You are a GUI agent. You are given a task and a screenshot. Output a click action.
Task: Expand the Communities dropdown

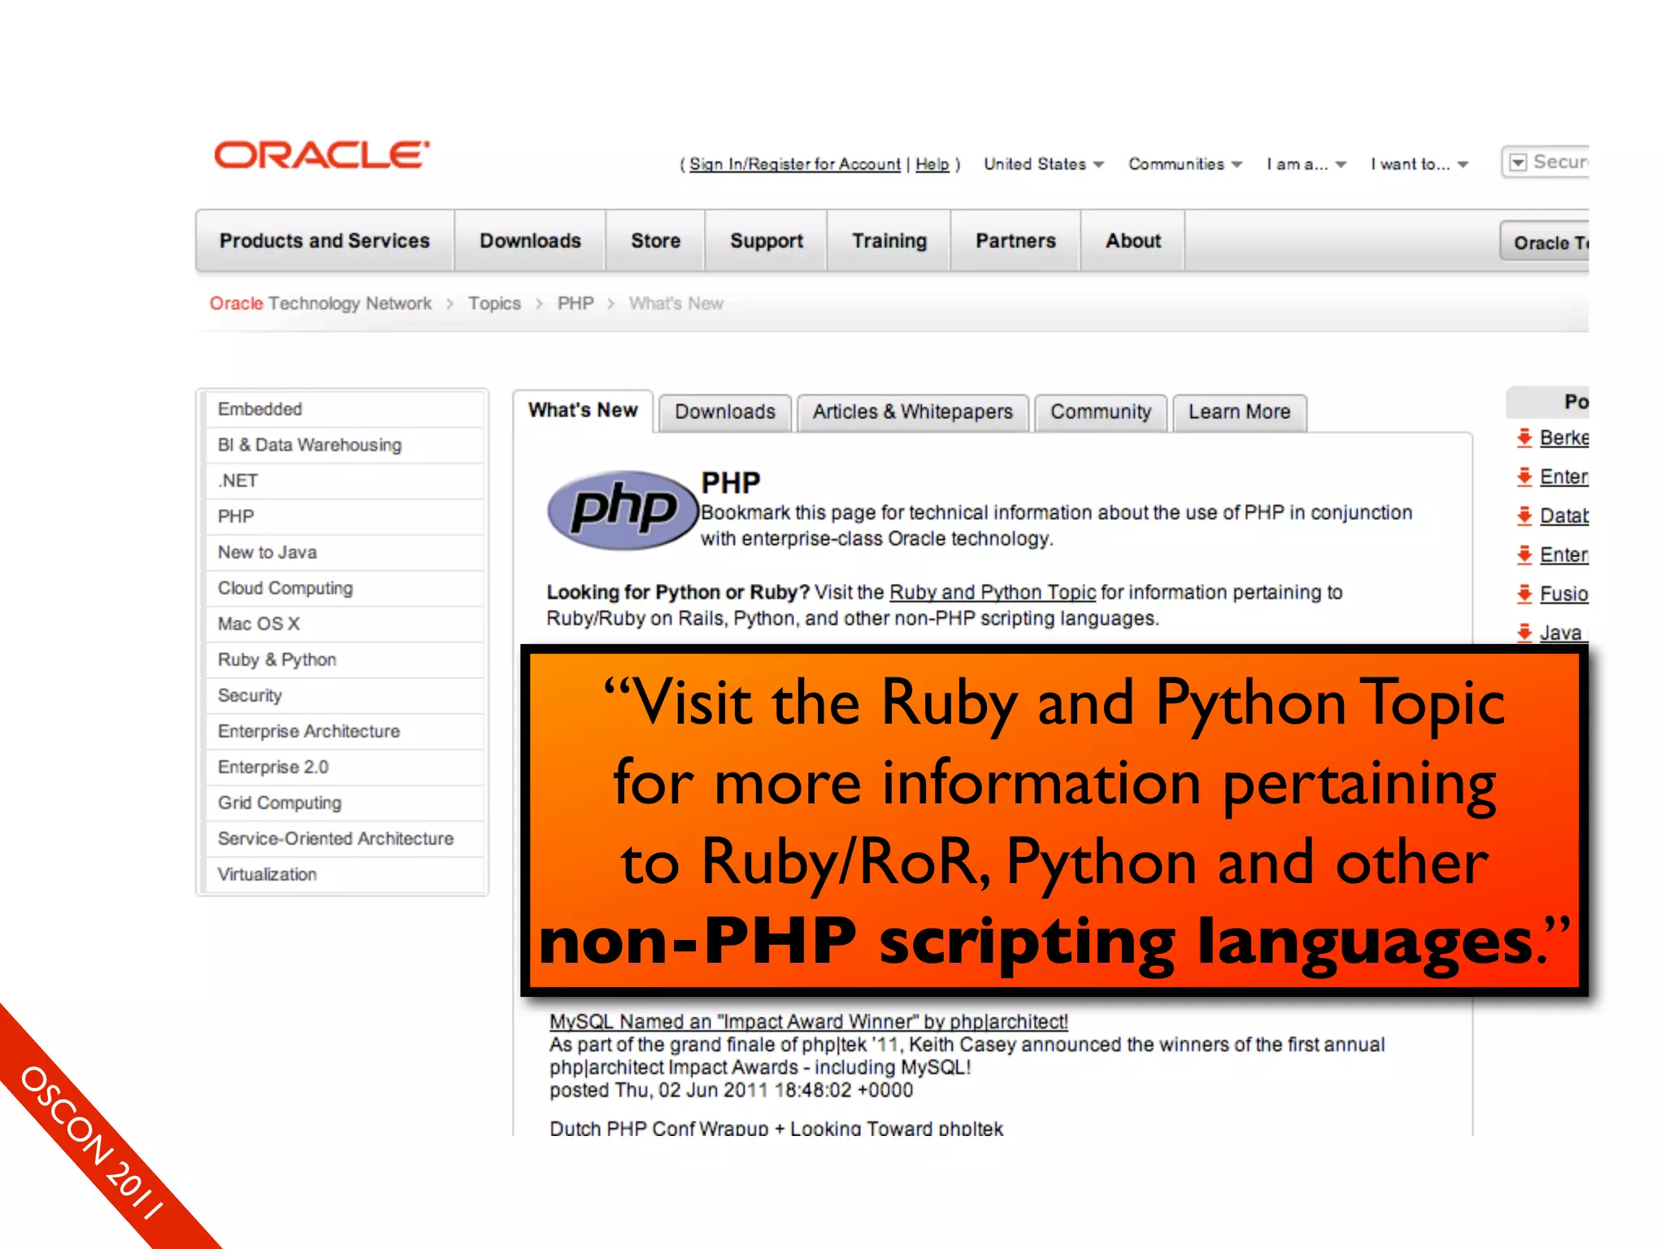click(x=1185, y=164)
